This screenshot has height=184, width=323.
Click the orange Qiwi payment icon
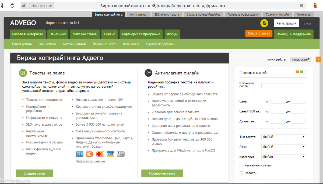pos(90,154)
